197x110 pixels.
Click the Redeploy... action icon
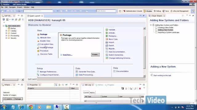[107, 36]
